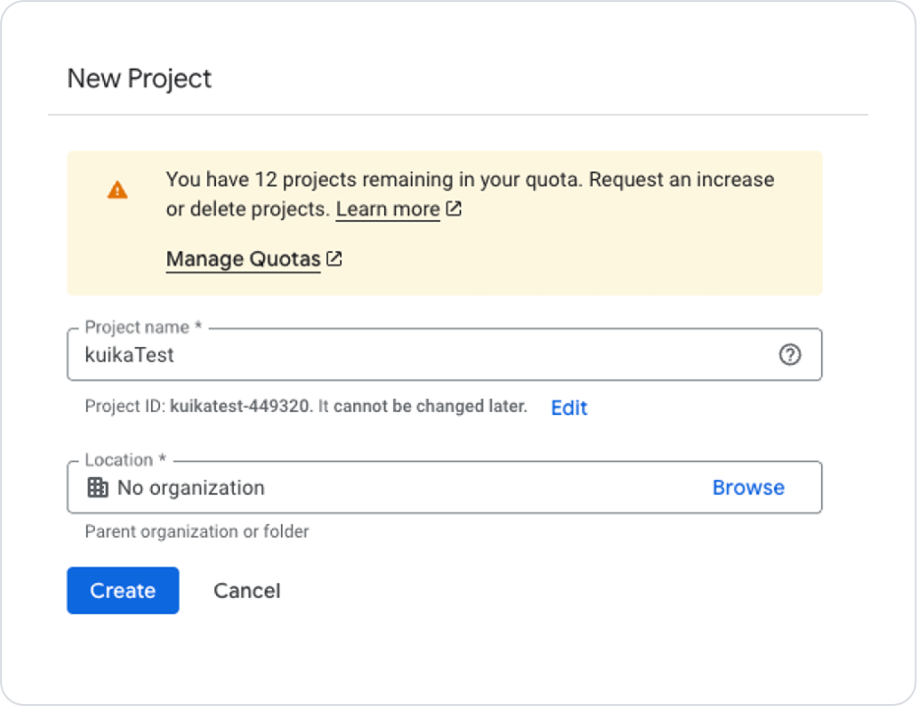Open the Learn more link

[x=388, y=209]
